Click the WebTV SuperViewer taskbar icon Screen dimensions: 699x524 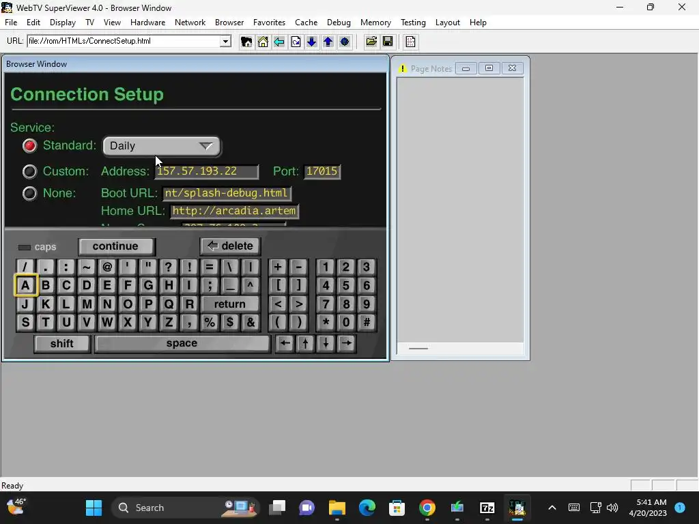(517, 508)
